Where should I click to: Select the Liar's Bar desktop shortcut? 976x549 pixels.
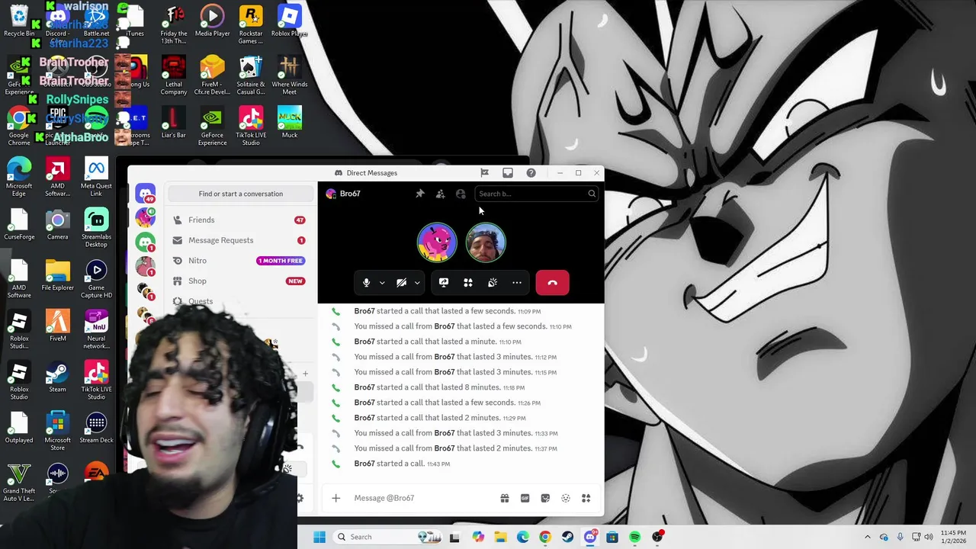click(x=173, y=122)
